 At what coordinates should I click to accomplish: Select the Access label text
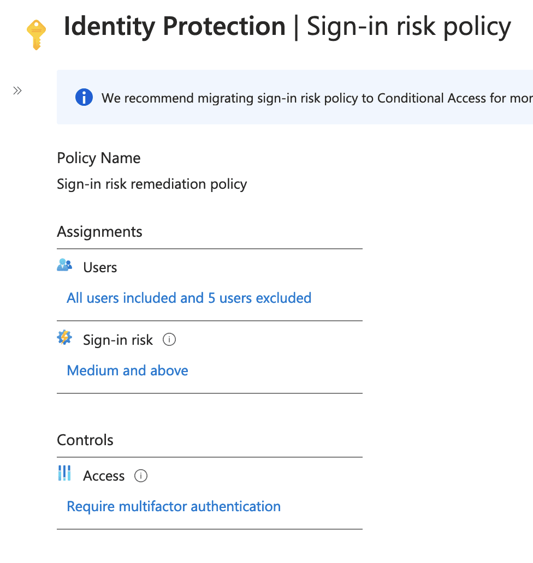pos(104,476)
